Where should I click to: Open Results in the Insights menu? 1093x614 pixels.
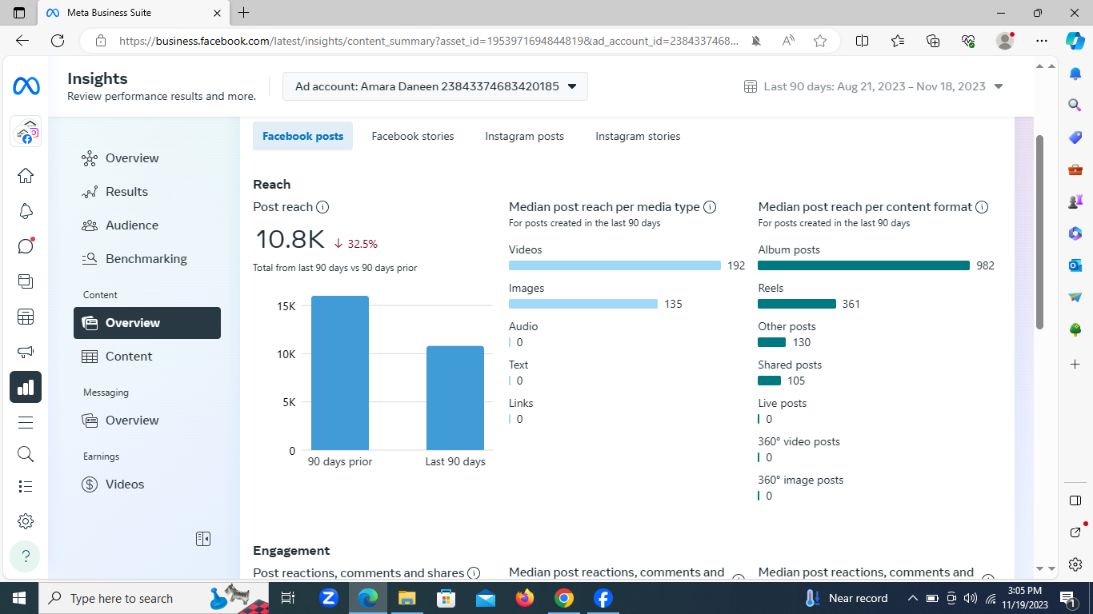point(147,192)
